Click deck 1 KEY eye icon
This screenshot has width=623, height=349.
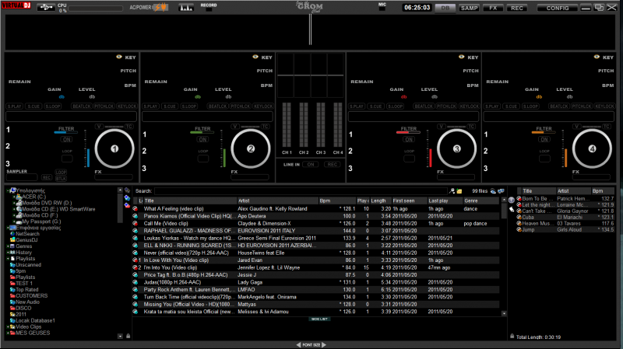119,57
